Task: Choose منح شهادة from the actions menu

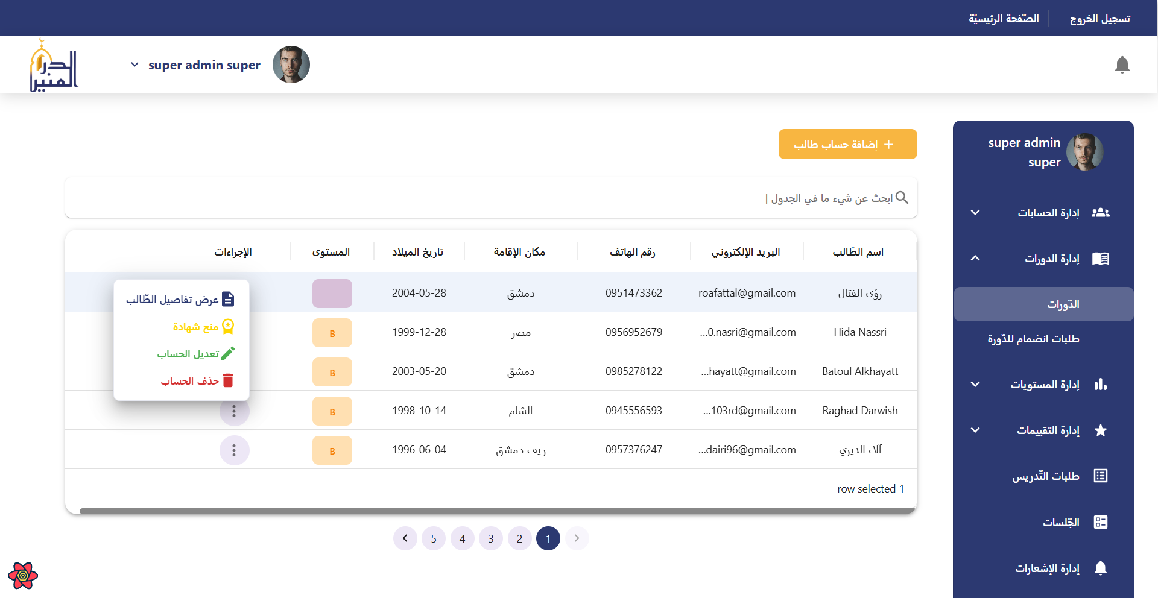Action: (203, 327)
